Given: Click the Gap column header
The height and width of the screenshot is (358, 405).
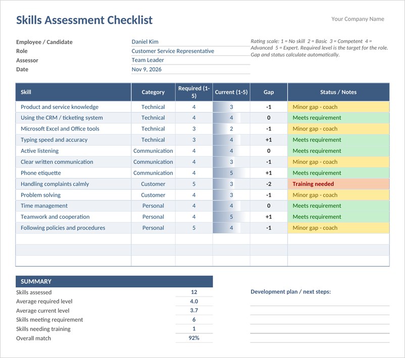Looking at the screenshot, I should tap(269, 92).
